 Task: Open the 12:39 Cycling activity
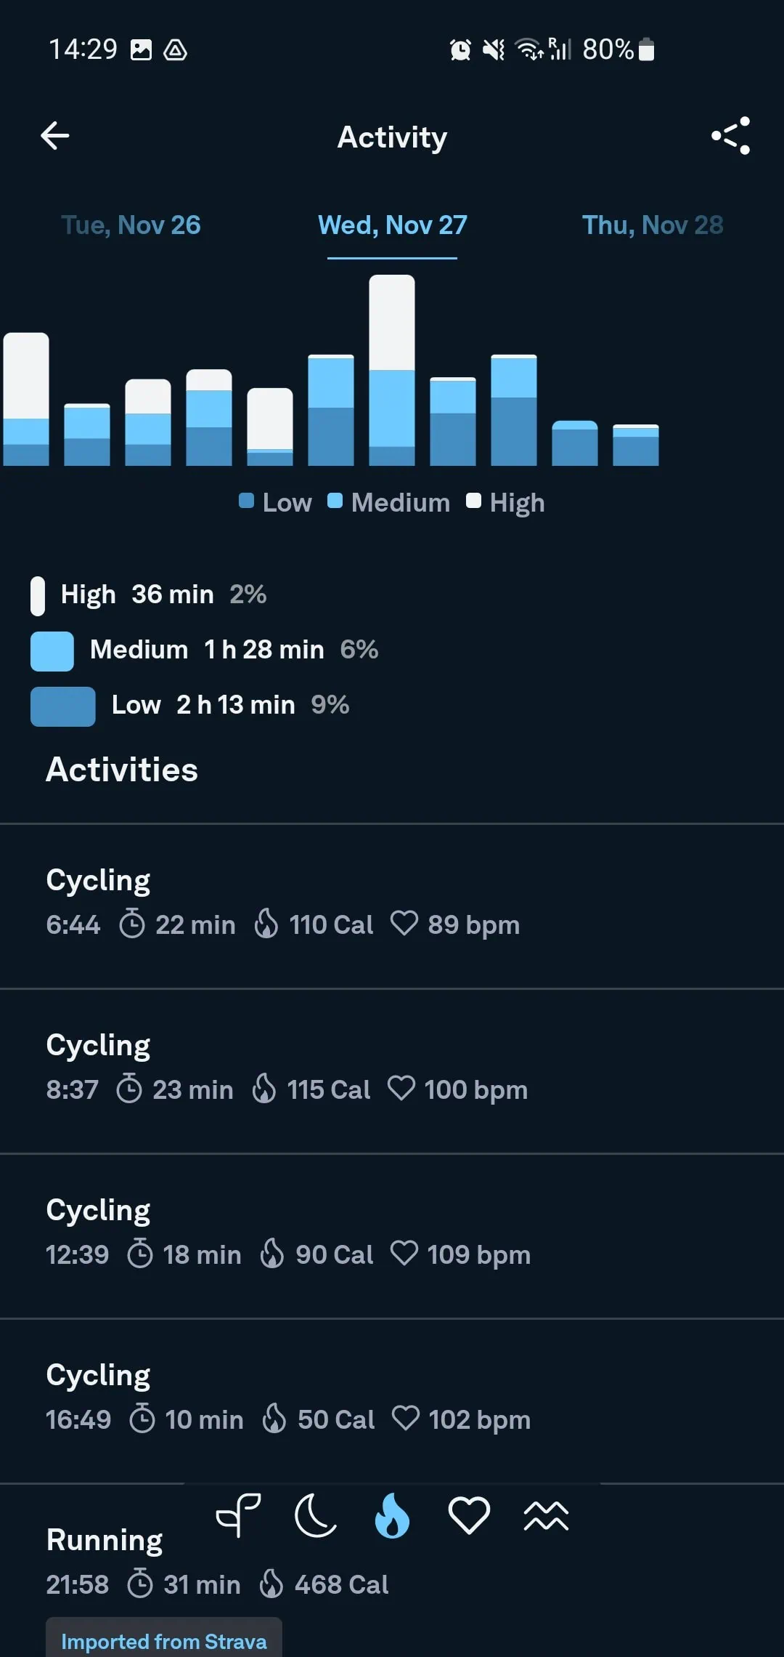pos(392,1235)
